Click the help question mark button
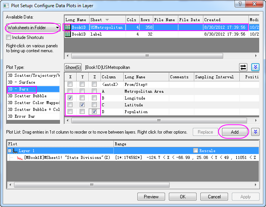The height and width of the screenshot is (207, 266). click(239, 5)
